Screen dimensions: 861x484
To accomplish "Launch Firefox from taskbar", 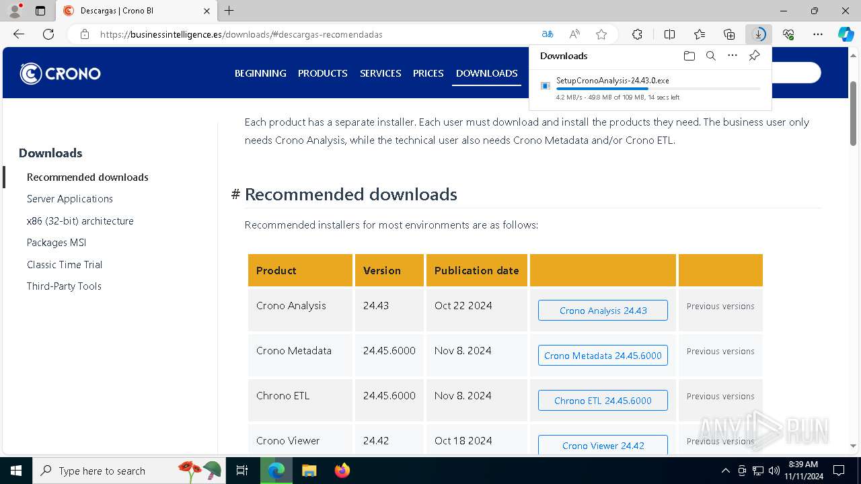I will 342,471.
